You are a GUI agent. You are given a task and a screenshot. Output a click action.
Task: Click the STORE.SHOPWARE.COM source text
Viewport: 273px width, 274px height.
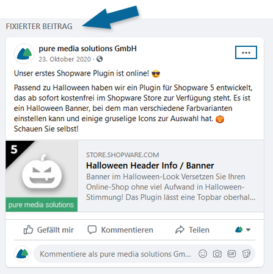[122, 155]
